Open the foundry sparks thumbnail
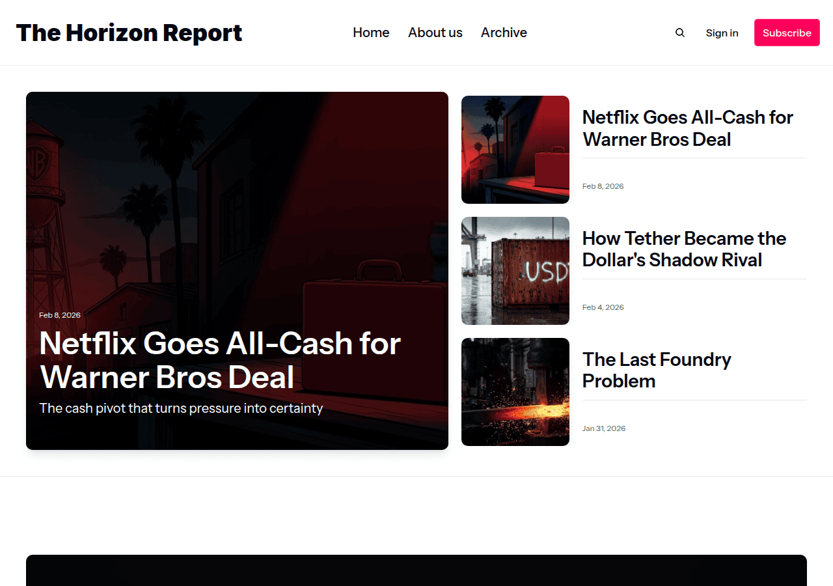The width and height of the screenshot is (833, 586). tap(515, 392)
